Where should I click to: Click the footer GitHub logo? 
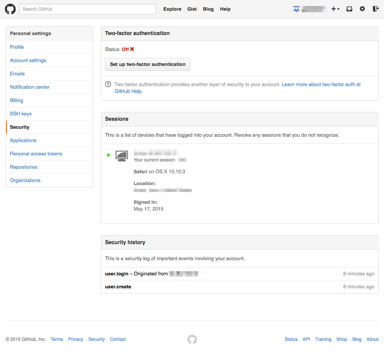tap(192, 339)
